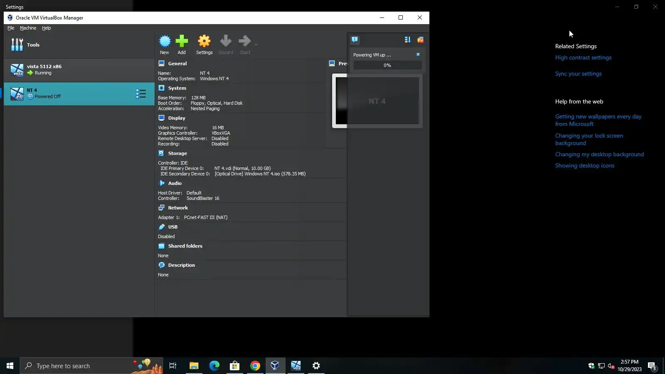This screenshot has width=665, height=374.
Task: Click the USB section header
Action: coord(172,227)
